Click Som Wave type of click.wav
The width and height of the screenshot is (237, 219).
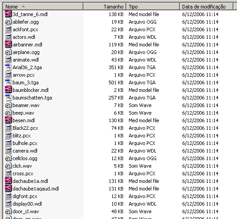pos(140,166)
